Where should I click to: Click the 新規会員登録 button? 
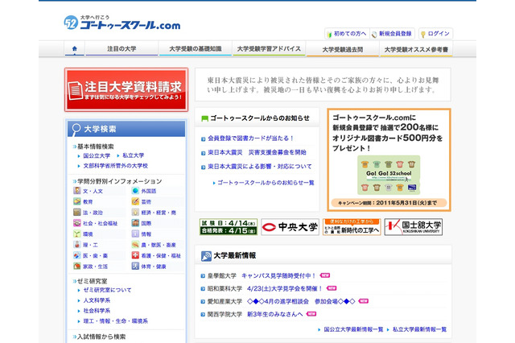point(392,34)
